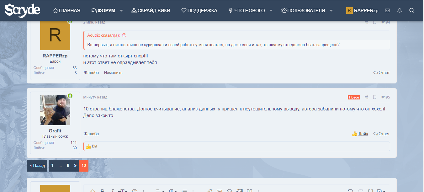
Task: Expand the ФОРУМ dropdown arrow
Action: pos(122,10)
